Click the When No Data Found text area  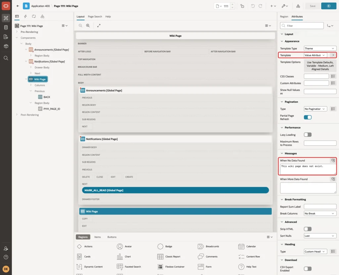tap(308, 169)
